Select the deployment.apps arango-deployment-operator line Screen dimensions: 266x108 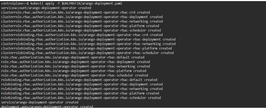(x=47, y=107)
